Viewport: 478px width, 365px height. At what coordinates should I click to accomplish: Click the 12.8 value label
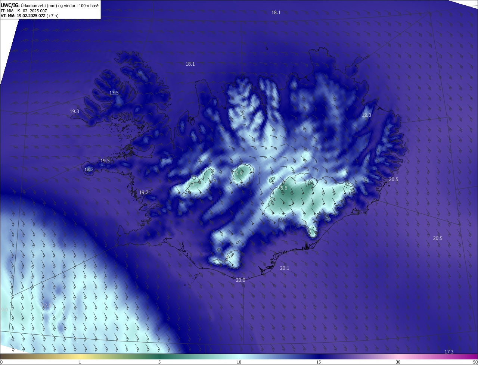[46, 305]
